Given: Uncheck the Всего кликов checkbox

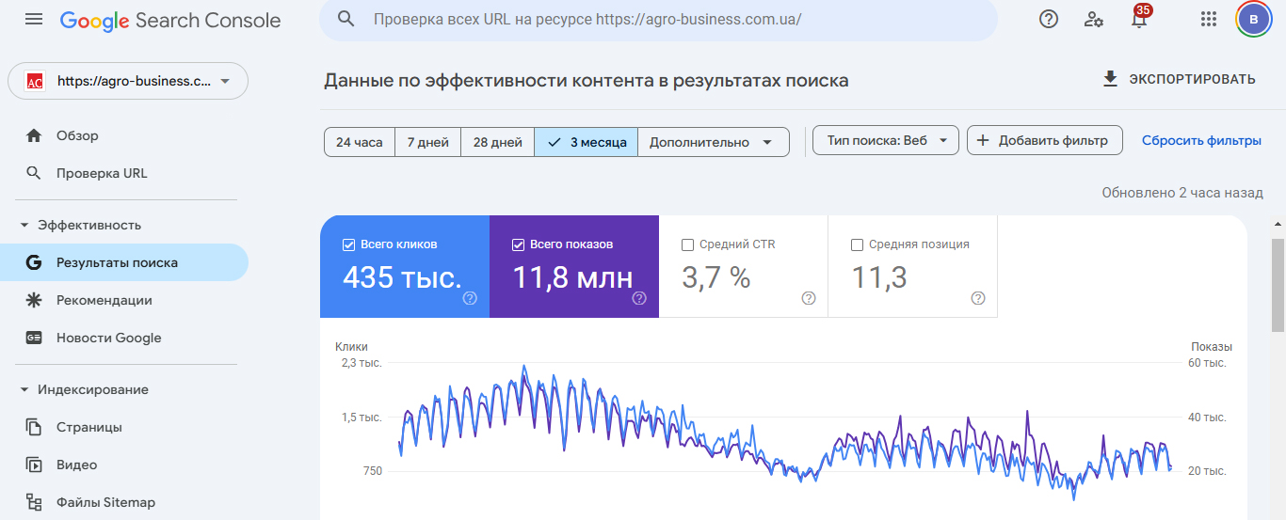Looking at the screenshot, I should pyautogui.click(x=348, y=244).
